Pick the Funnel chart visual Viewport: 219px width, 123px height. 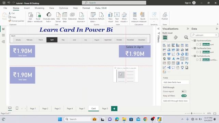pos(169,54)
